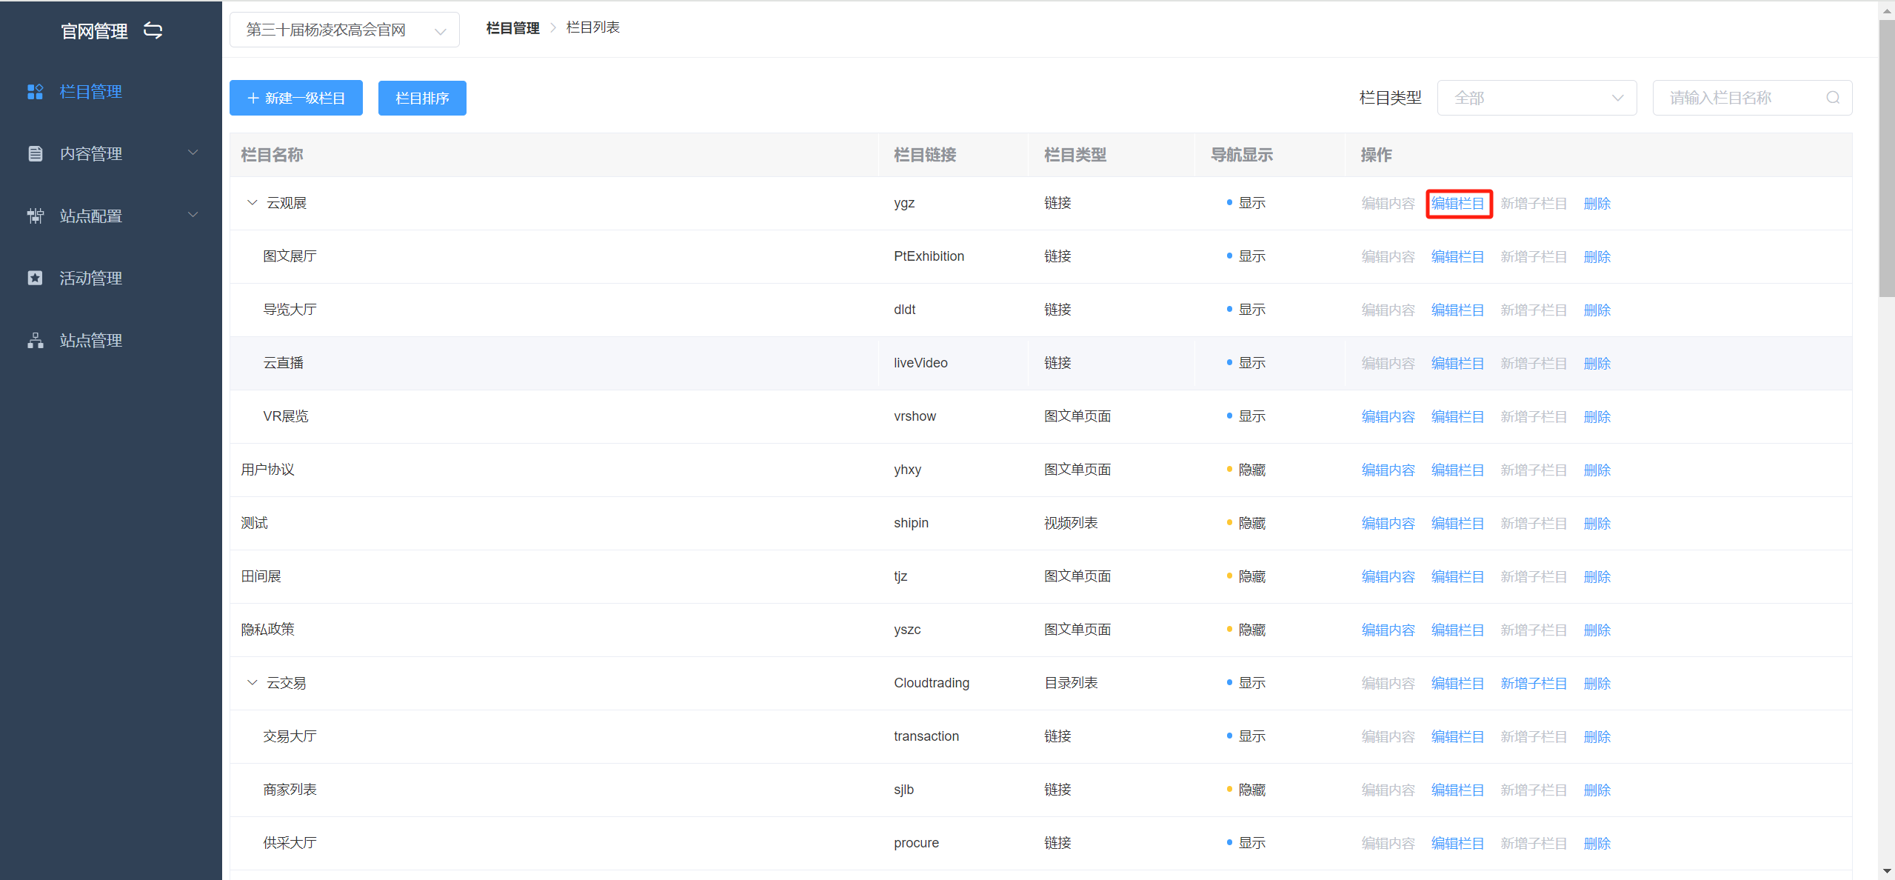The width and height of the screenshot is (1895, 880).
Task: Click 编辑内容 for 田间展
Action: pos(1388,577)
